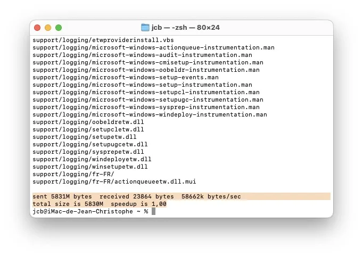Click the line 'support/logging/setupcletw.dll'
The image size is (363, 257).
88,129
